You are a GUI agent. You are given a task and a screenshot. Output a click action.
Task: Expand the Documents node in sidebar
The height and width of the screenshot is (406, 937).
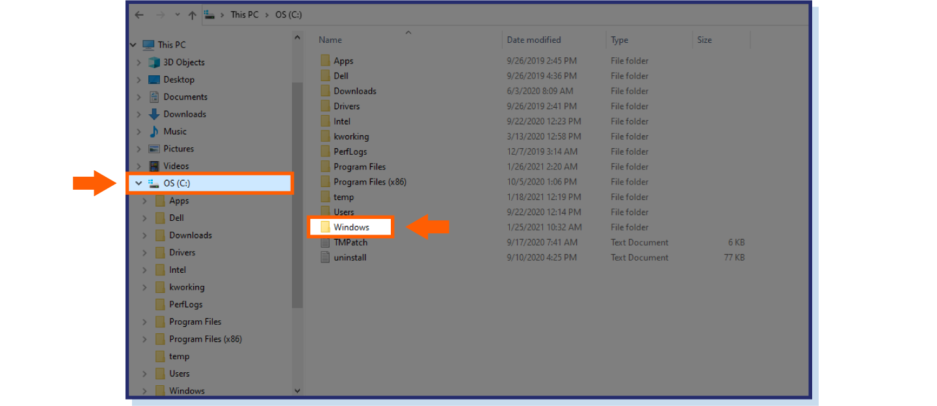coord(139,97)
